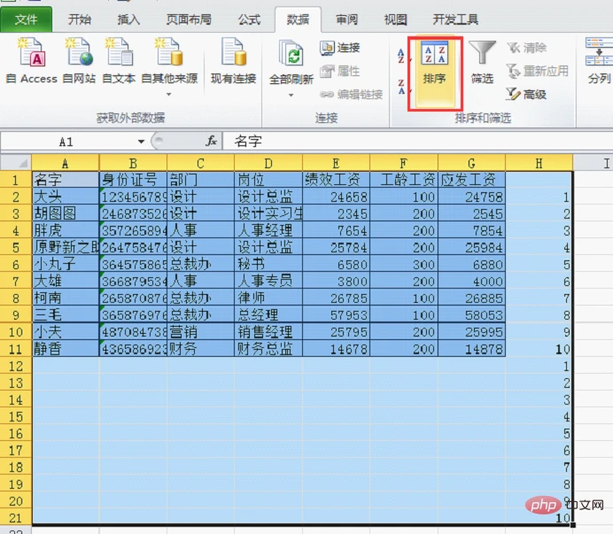Sort descending with Z-A icon
Image resolution: width=613 pixels, height=534 pixels.
coord(402,87)
